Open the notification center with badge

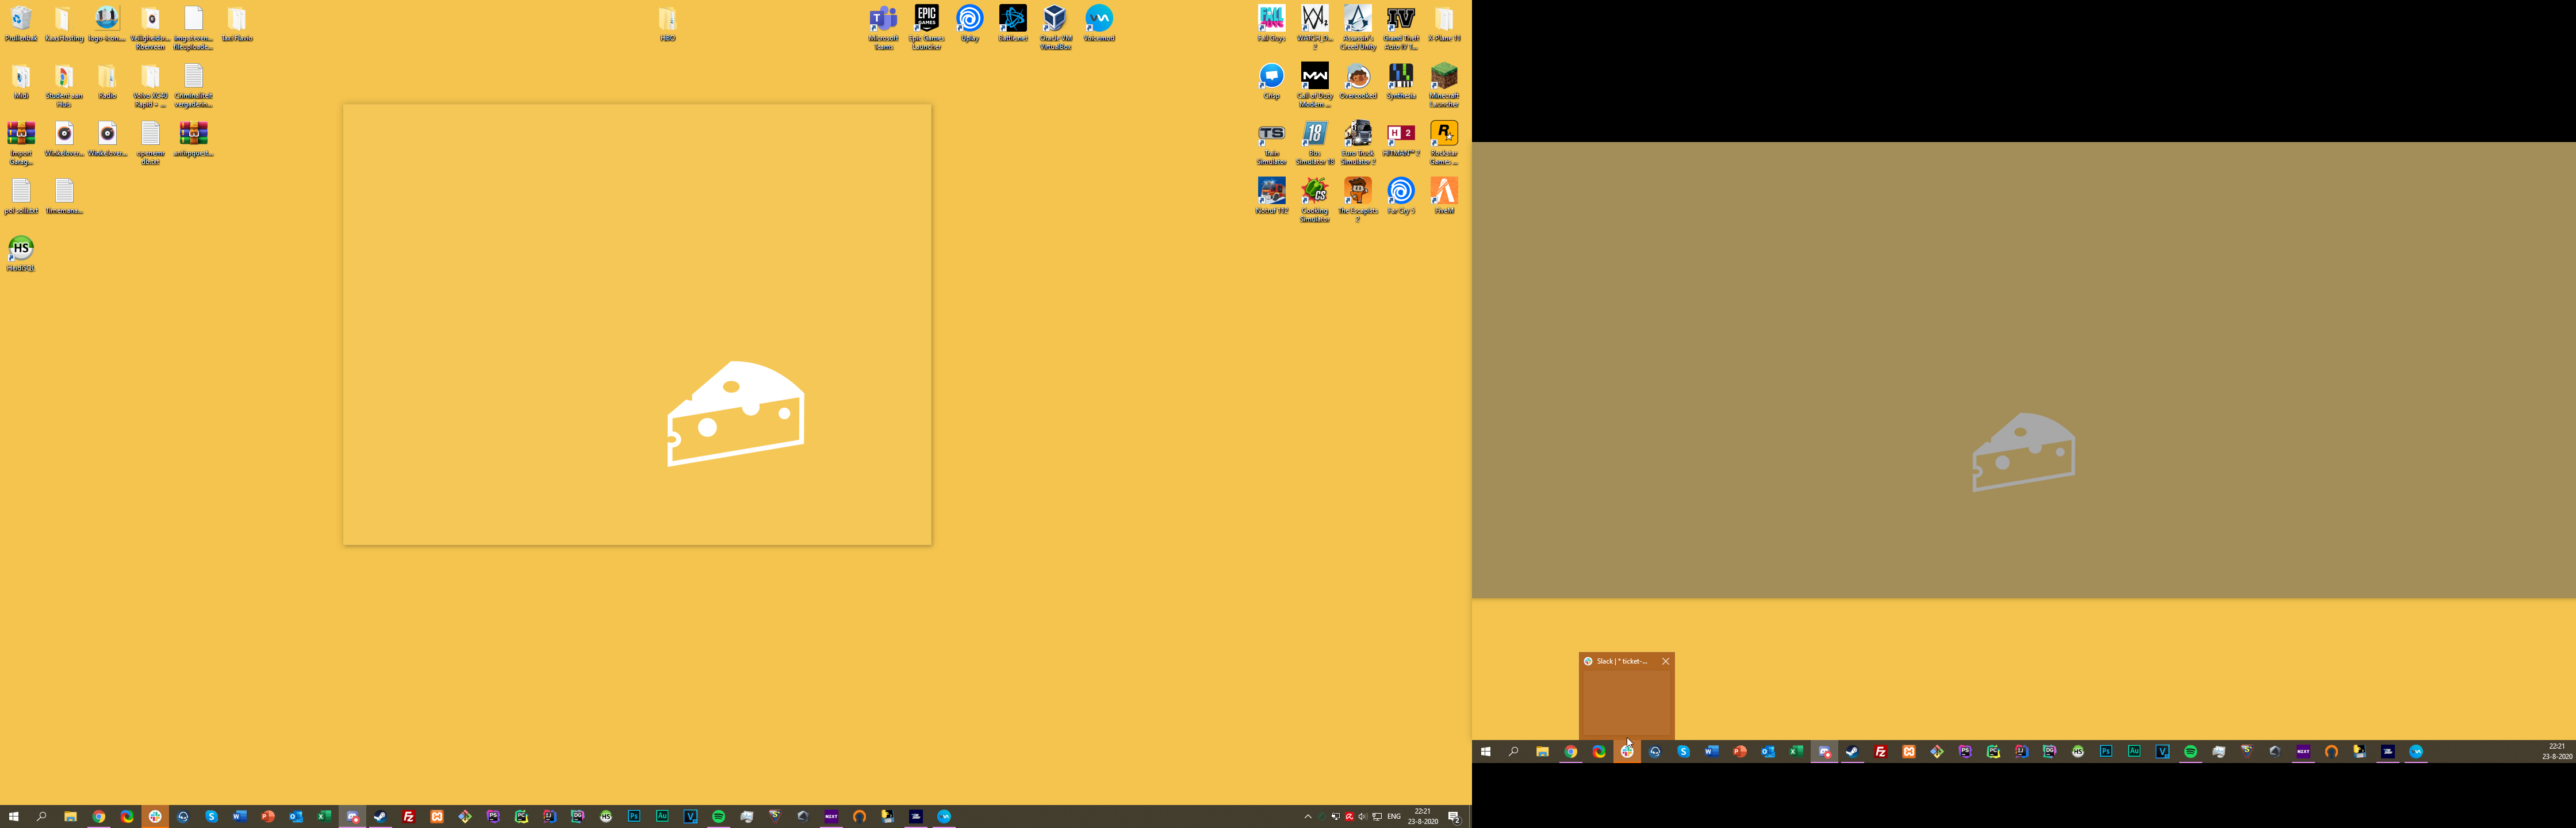pos(1454,817)
